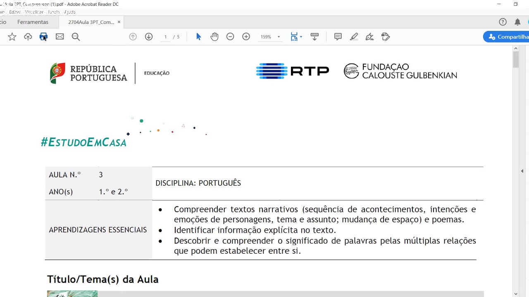Click the 'ANO(s)' label
The image size is (529, 297).
pos(61,192)
